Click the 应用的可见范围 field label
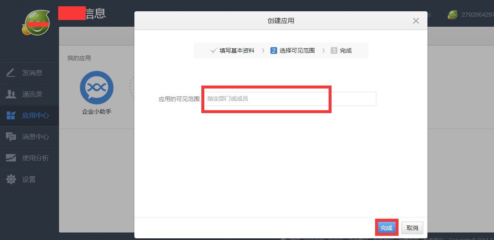494x240 pixels. tap(179, 99)
